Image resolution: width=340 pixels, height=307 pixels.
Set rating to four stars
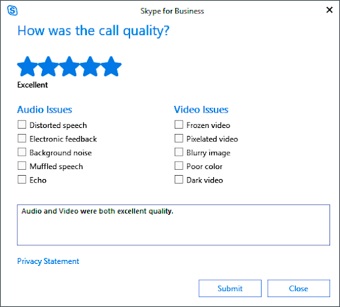click(90, 66)
